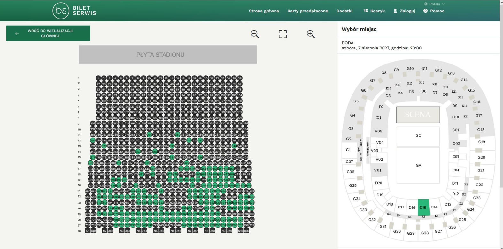Viewport: 503px width, 249px height.
Task: Select sector V02 on stadium map
Action: tap(379, 159)
